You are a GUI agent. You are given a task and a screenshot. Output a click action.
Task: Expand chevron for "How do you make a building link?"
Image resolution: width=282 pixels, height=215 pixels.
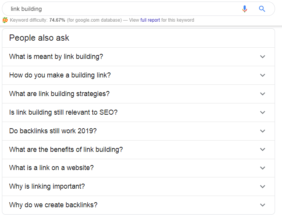[x=263, y=75]
